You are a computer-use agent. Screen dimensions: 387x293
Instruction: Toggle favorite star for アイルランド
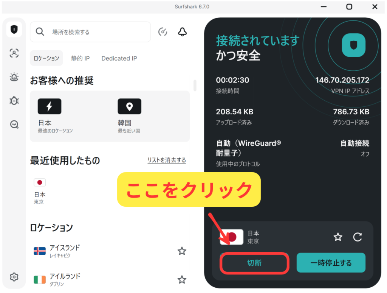[182, 279]
